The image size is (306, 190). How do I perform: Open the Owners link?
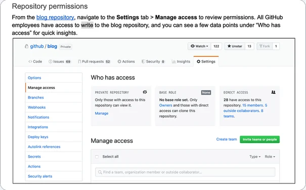166,105
